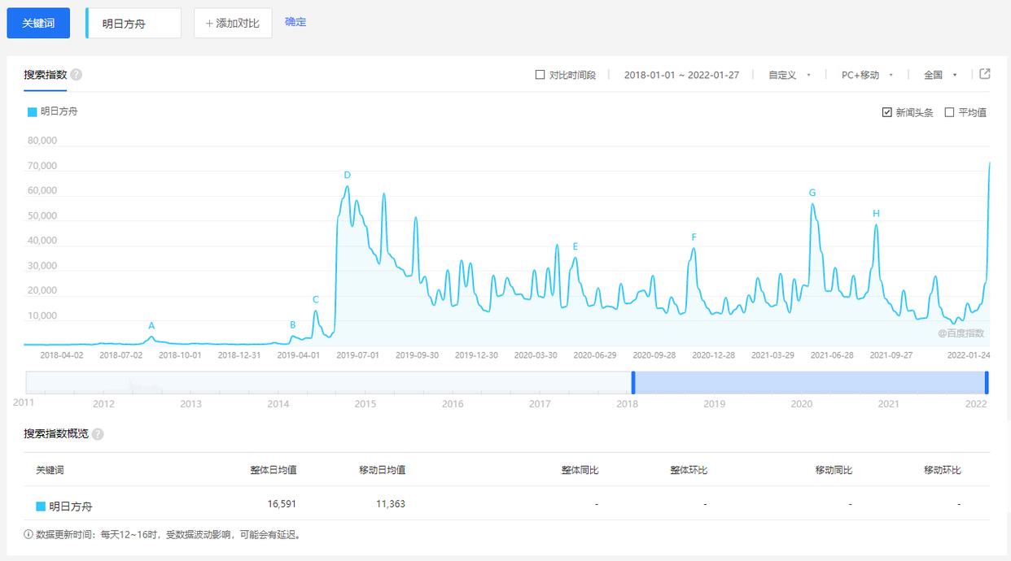Click y-axis label 80,000

click(x=42, y=141)
